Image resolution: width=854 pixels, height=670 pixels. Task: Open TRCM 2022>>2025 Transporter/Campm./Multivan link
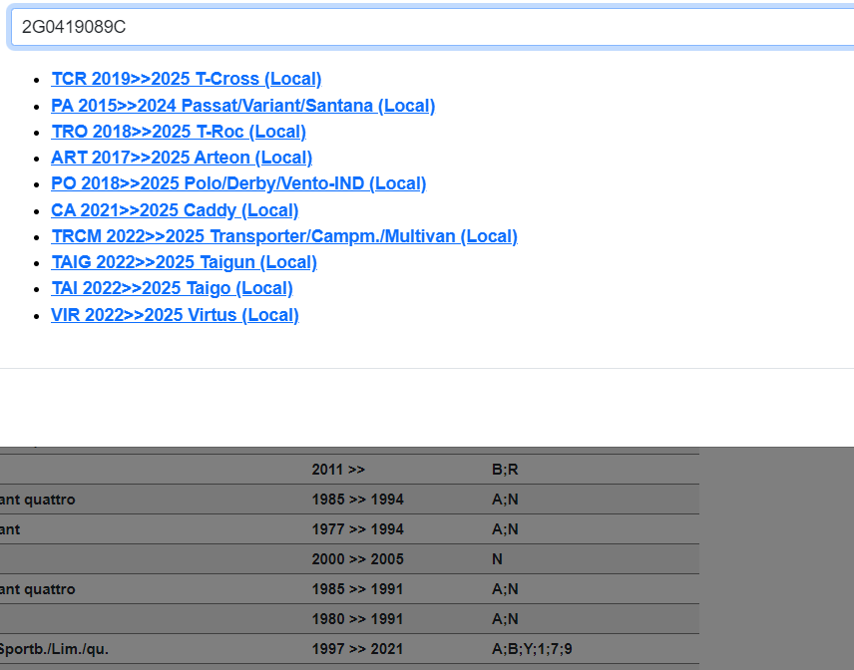point(283,236)
